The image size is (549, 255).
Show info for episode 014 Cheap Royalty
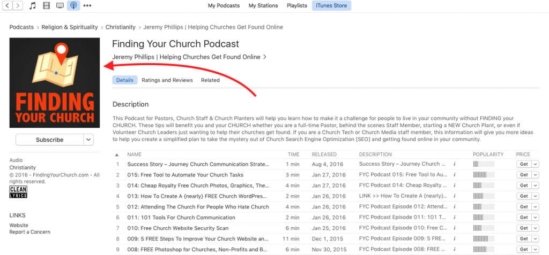click(455, 185)
